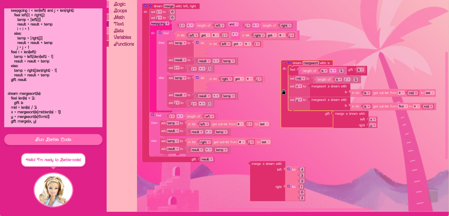This screenshot has height=216, width=449.
Task: Click the number 2 field in 'length of ls < 2'
Action: (x=341, y=71)
